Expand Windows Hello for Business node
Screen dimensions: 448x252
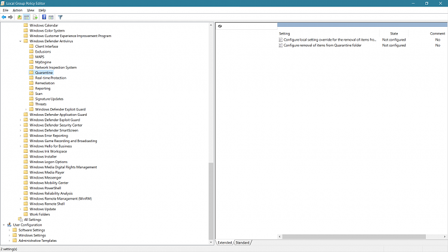click(x=20, y=146)
